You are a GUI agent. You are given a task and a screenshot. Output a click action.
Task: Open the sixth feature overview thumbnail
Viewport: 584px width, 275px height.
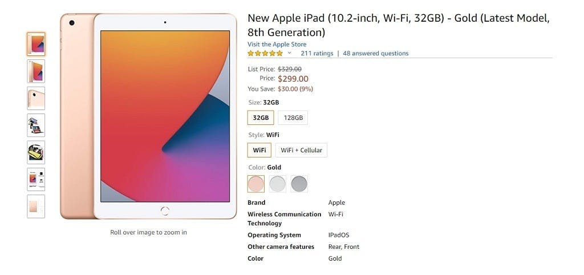point(36,179)
